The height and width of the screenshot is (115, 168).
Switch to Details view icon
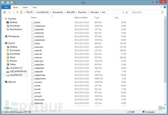click(160, 108)
